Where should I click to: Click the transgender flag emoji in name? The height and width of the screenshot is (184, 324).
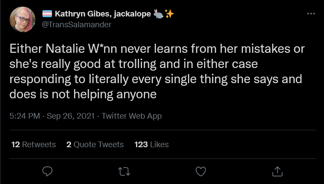[47, 14]
